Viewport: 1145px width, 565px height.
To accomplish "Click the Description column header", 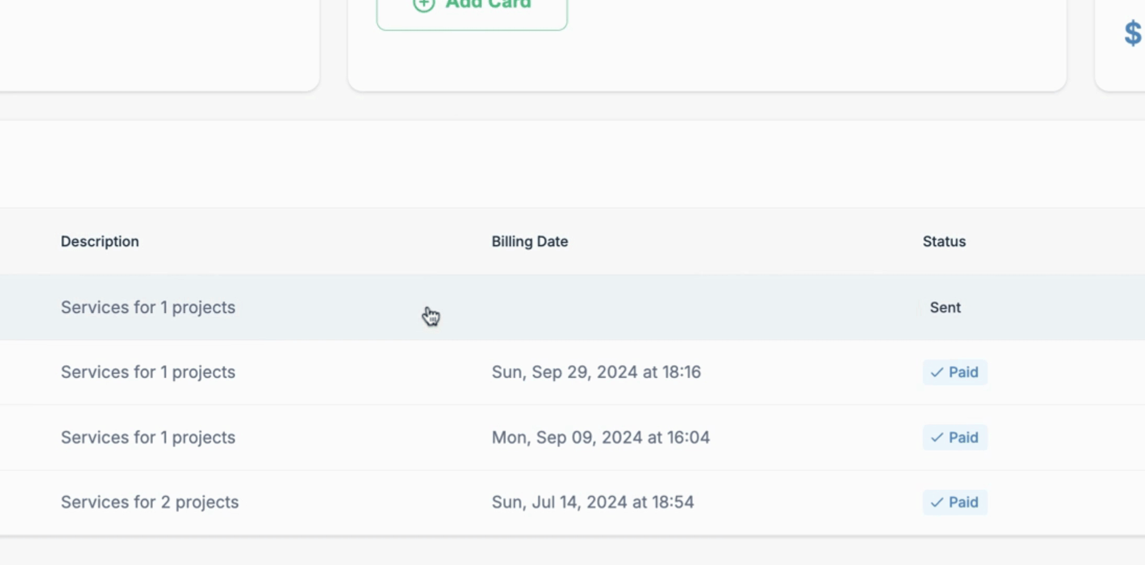I will click(100, 242).
